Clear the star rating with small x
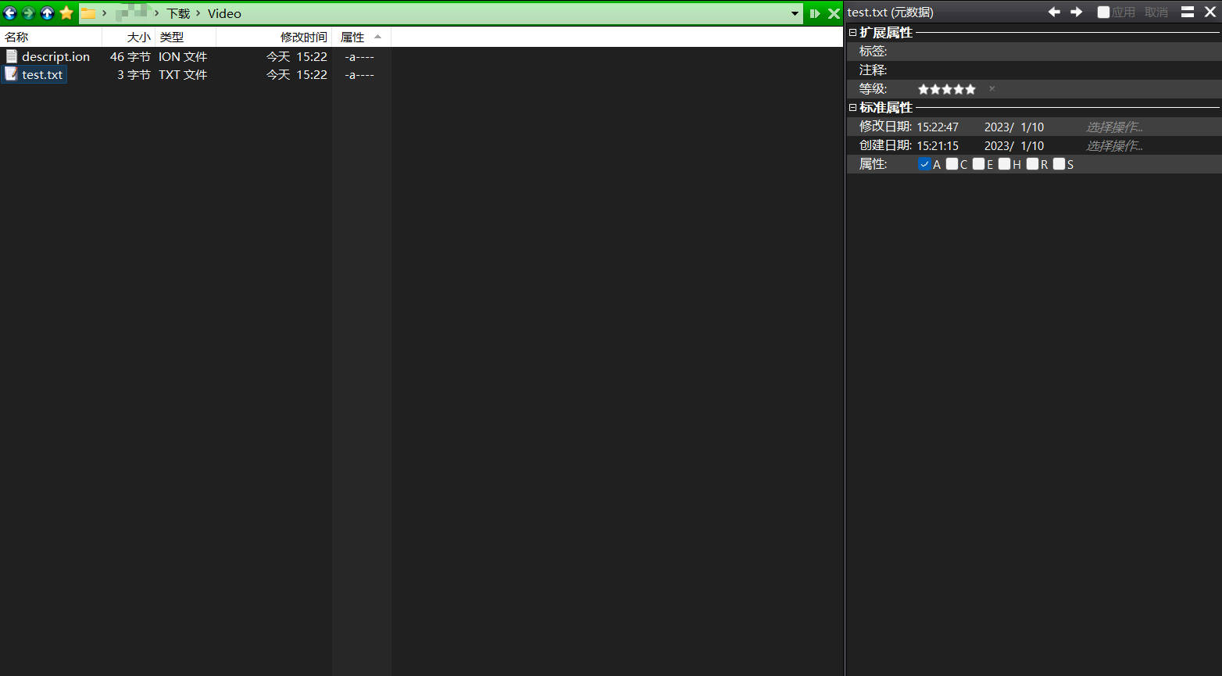The image size is (1222, 676). 992,89
